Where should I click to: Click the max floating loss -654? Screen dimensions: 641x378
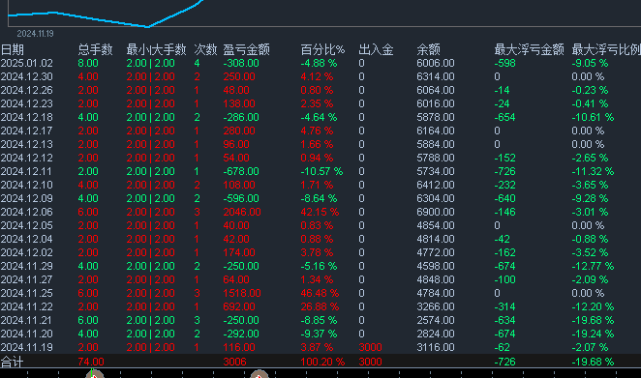coord(504,117)
